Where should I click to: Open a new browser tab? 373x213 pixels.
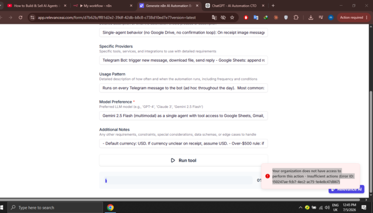click(273, 6)
